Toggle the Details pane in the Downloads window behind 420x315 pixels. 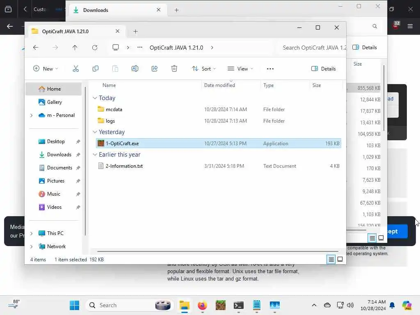click(365, 48)
